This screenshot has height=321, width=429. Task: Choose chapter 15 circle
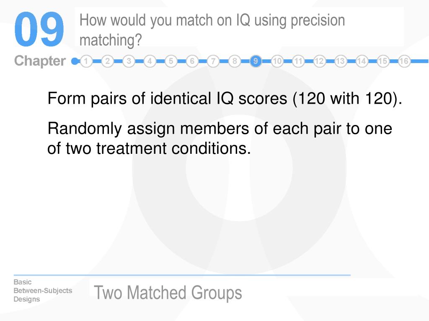383,61
